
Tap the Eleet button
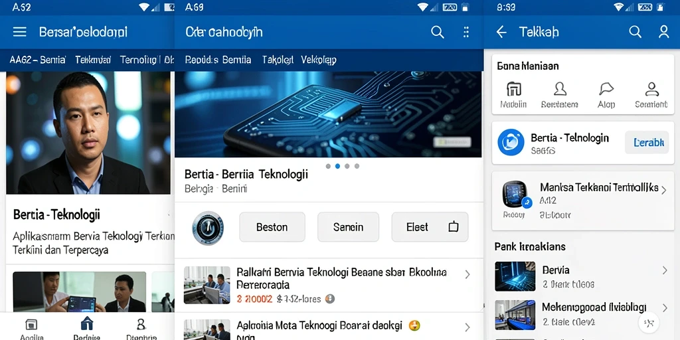(x=430, y=227)
